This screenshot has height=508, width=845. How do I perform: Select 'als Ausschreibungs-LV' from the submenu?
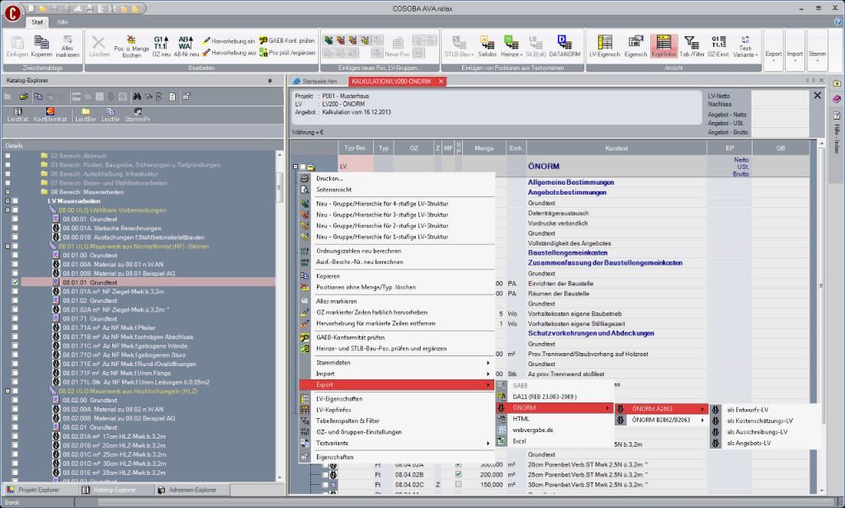pos(758,431)
